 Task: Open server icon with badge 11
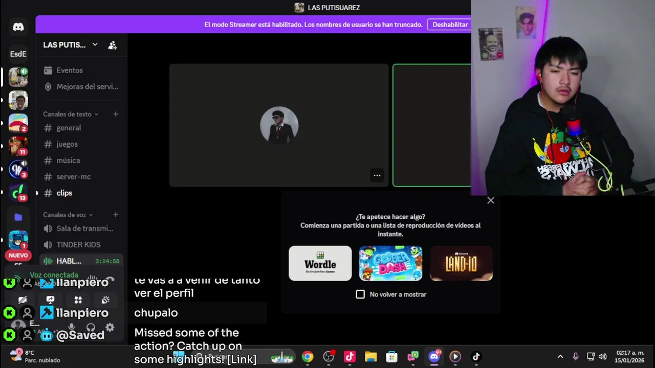[x=18, y=146]
